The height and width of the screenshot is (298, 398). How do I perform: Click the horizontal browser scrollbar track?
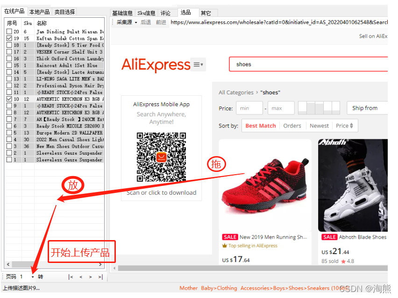pyautogui.click(x=253, y=268)
